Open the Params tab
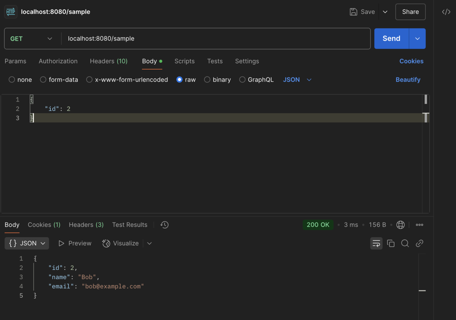The height and width of the screenshot is (320, 456). pos(15,61)
